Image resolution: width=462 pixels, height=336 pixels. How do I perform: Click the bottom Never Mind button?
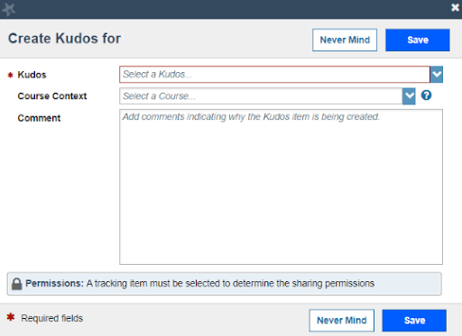(342, 321)
